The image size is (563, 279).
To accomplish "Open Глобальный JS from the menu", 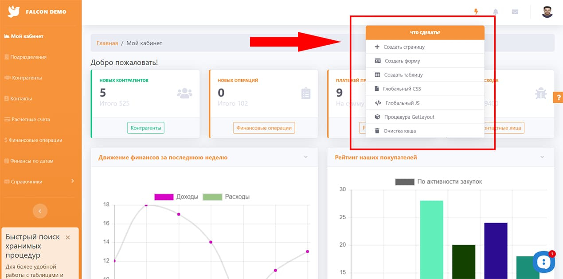I will [x=425, y=103].
